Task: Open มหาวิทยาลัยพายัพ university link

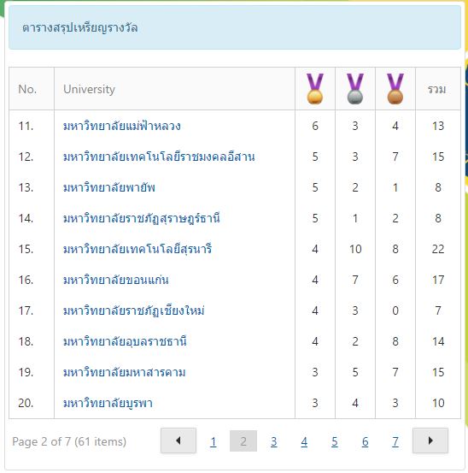Action: [x=109, y=187]
